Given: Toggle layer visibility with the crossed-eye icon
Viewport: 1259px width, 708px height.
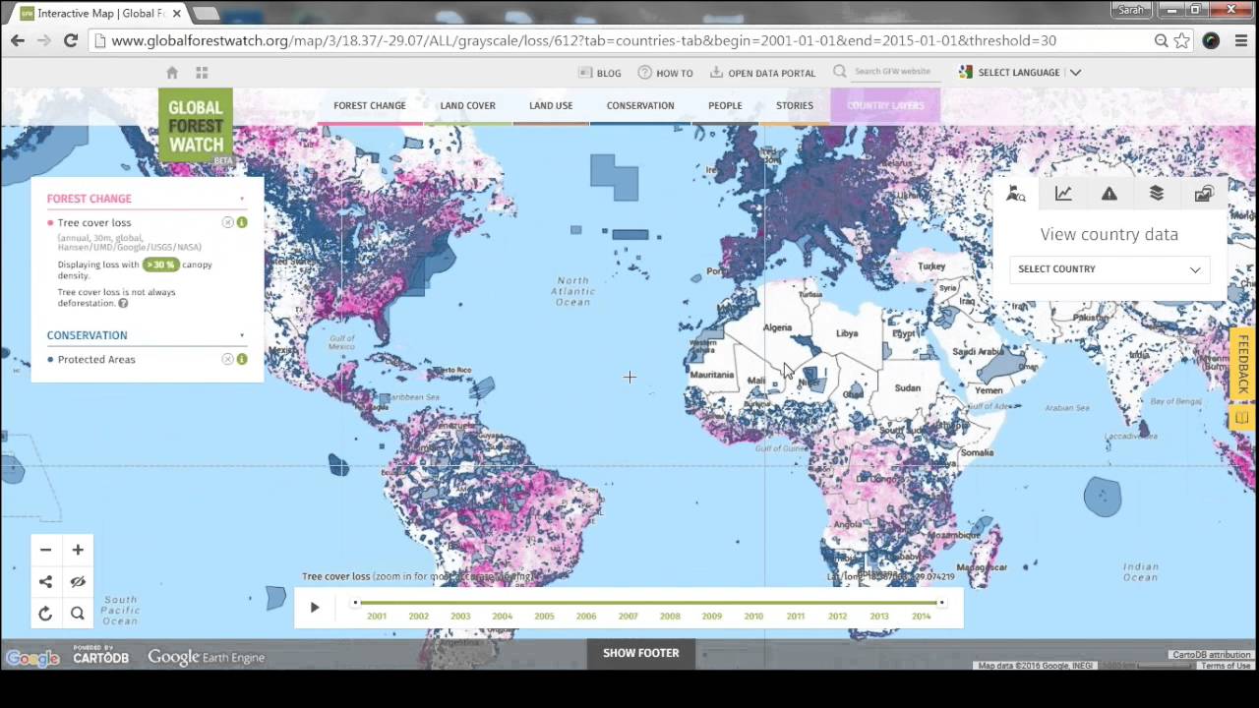Looking at the screenshot, I should [x=78, y=581].
